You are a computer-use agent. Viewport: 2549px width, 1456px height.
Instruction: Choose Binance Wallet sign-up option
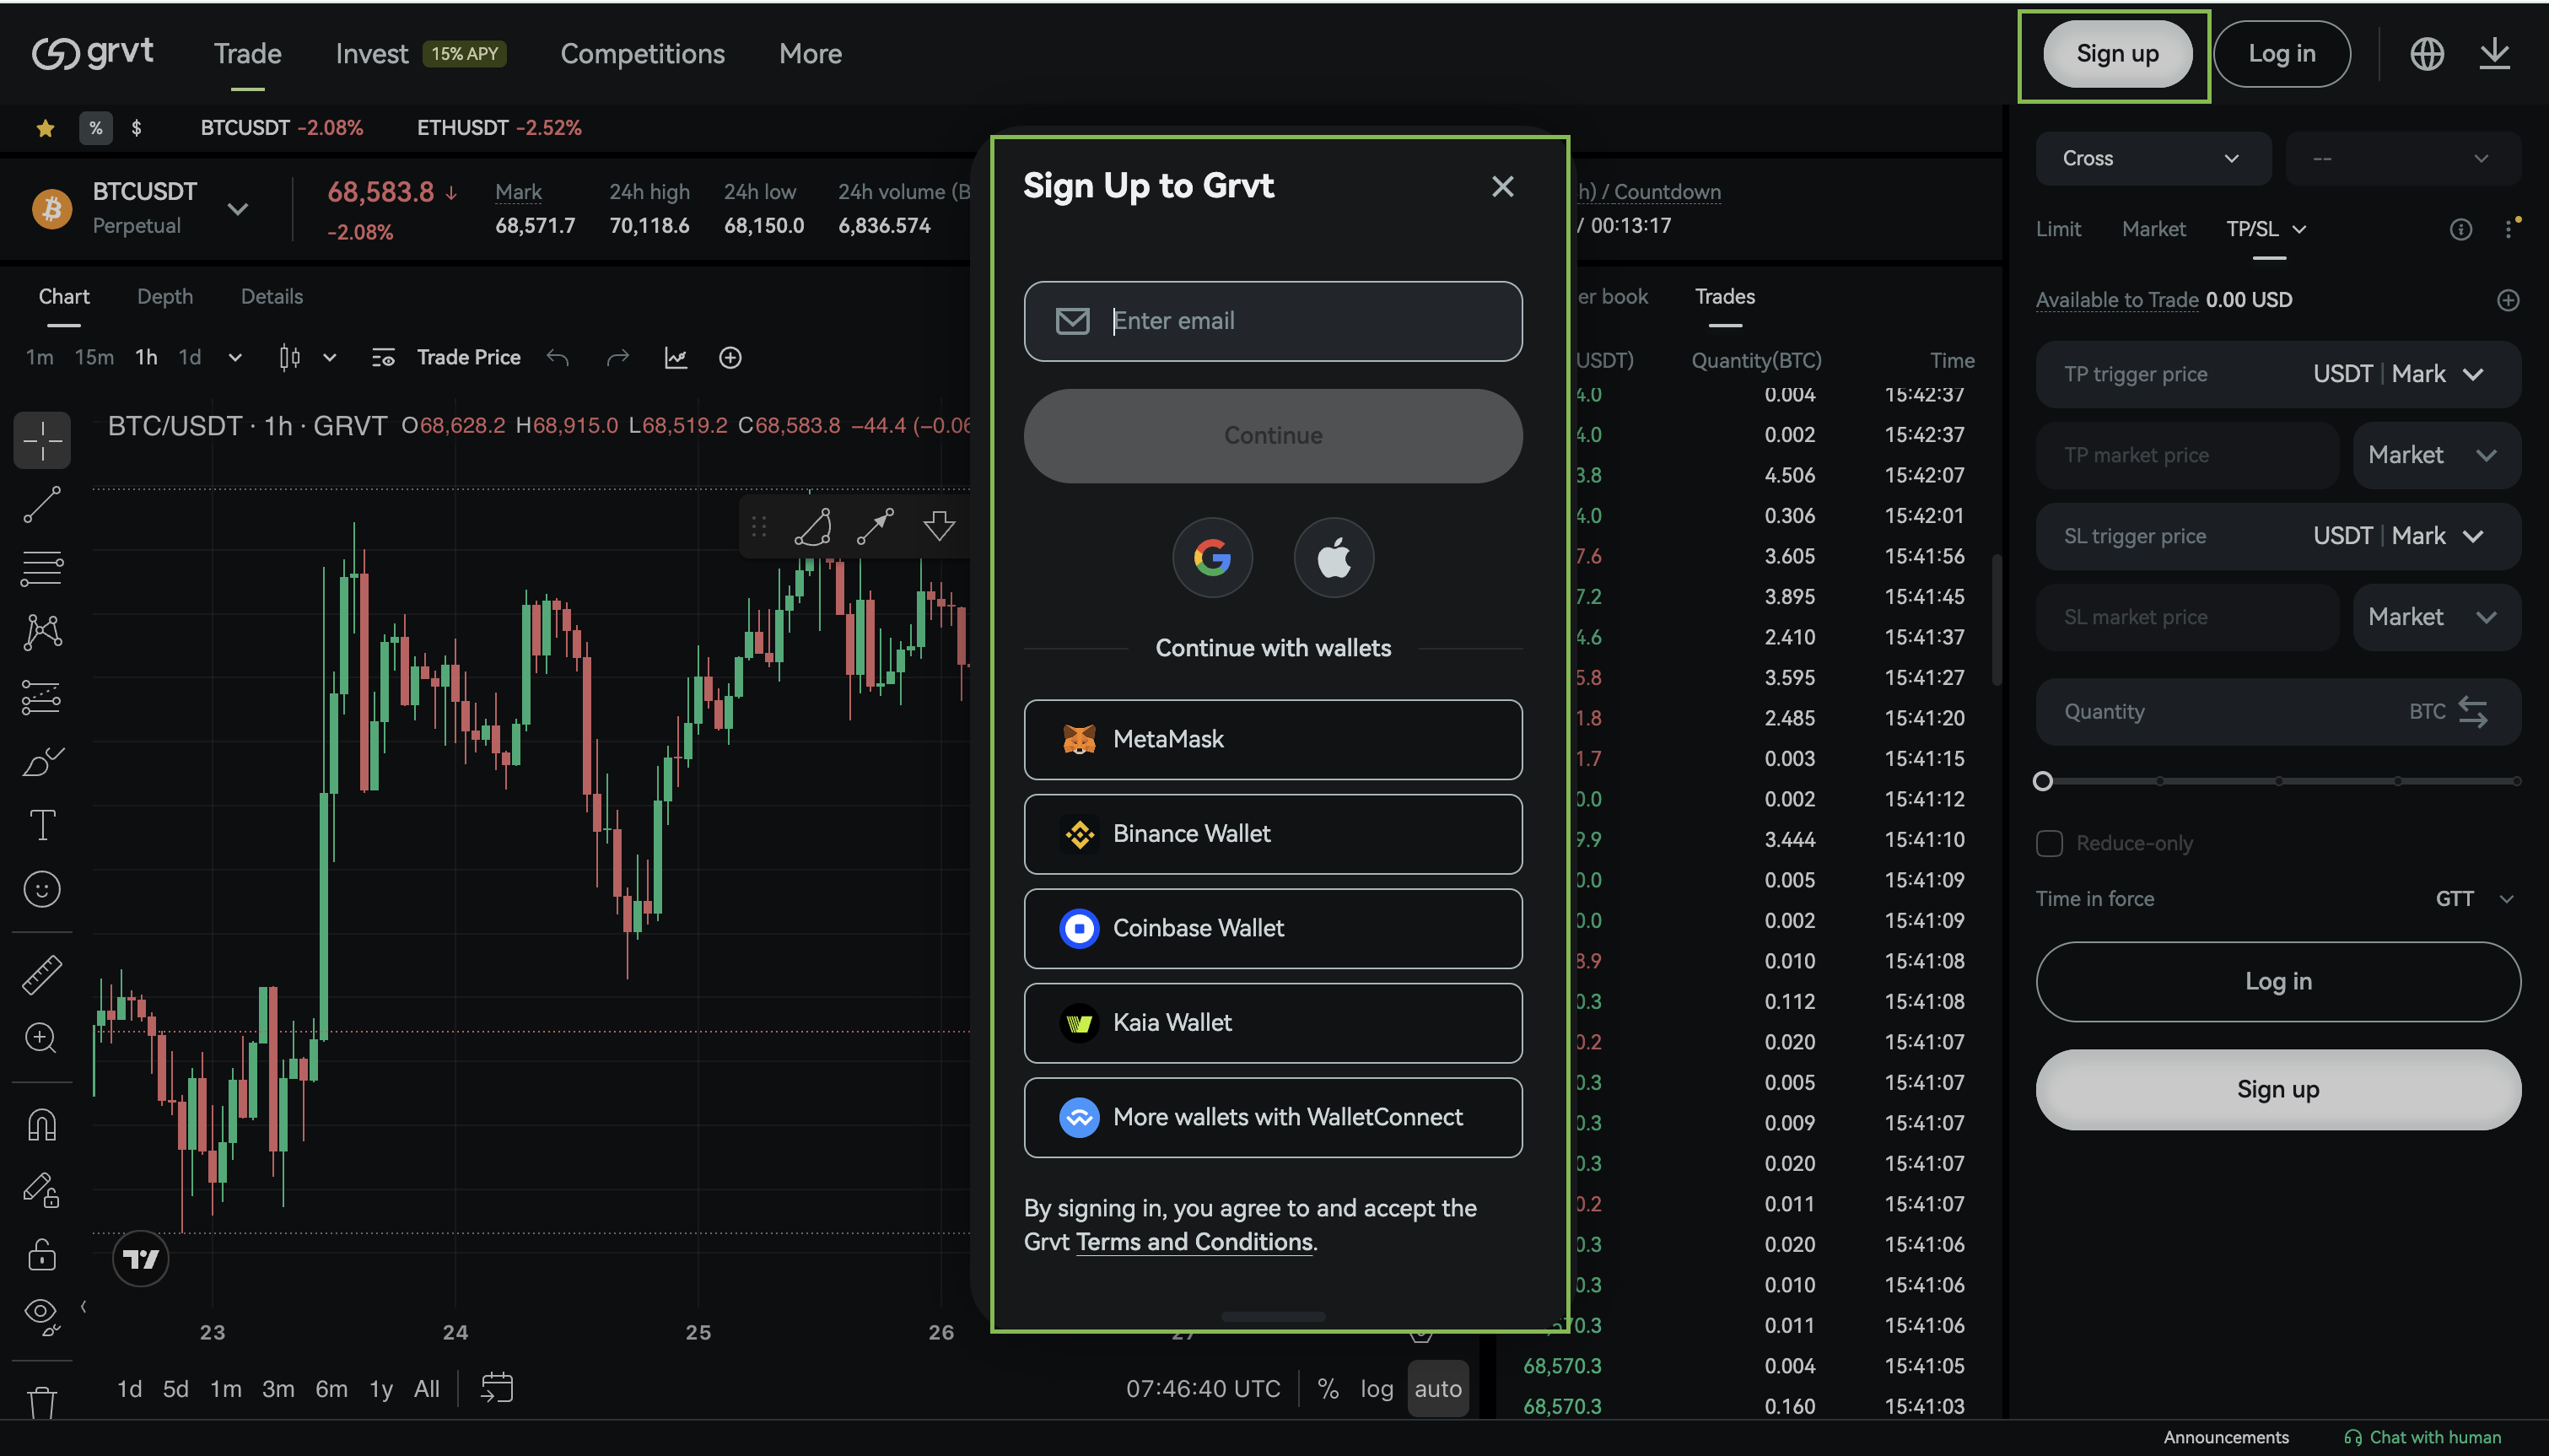tap(1273, 834)
